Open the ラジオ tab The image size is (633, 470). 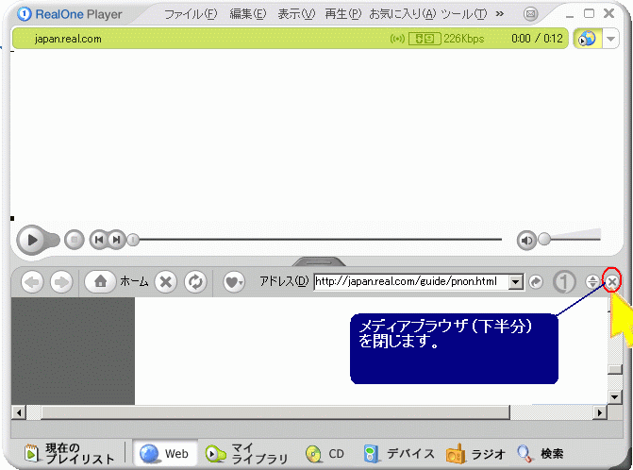click(475, 454)
